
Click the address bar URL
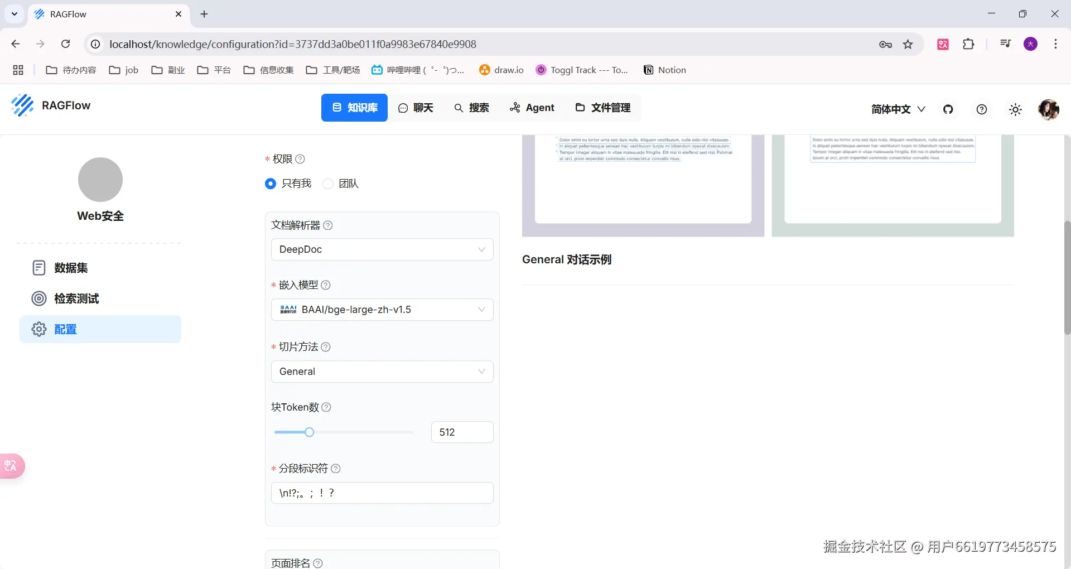(293, 44)
